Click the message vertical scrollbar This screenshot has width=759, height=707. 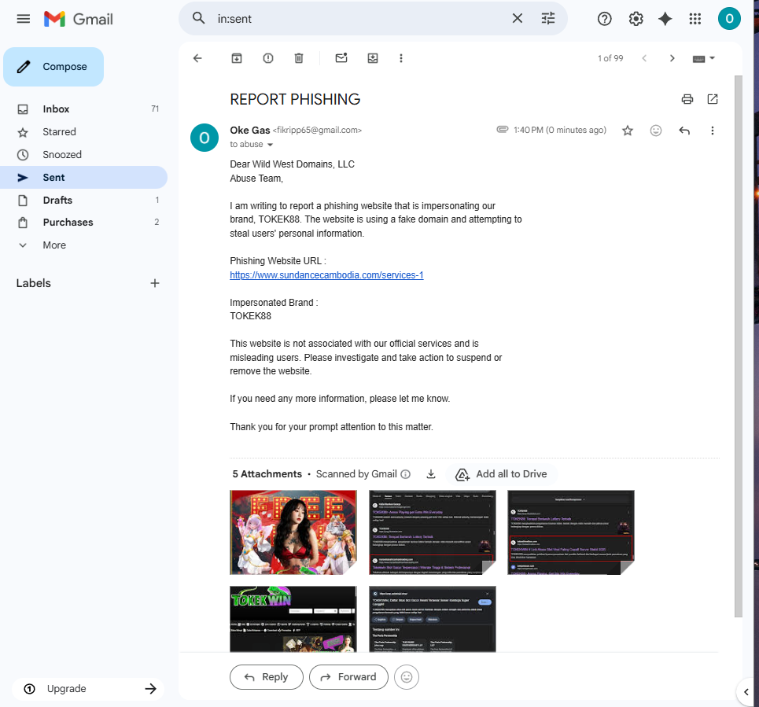(739, 346)
